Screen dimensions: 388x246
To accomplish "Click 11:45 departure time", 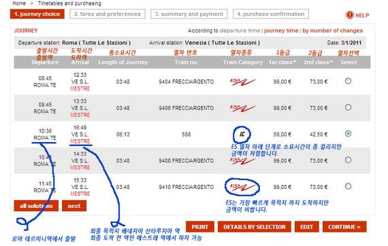I will [45, 183].
